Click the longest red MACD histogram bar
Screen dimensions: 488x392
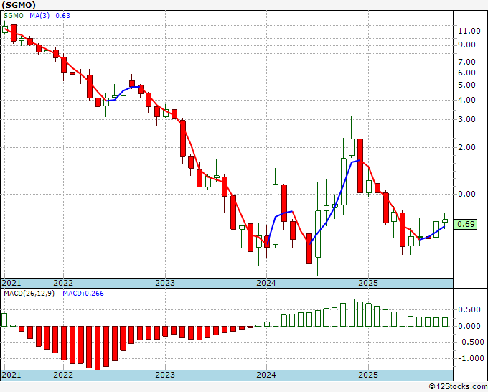pos(98,348)
